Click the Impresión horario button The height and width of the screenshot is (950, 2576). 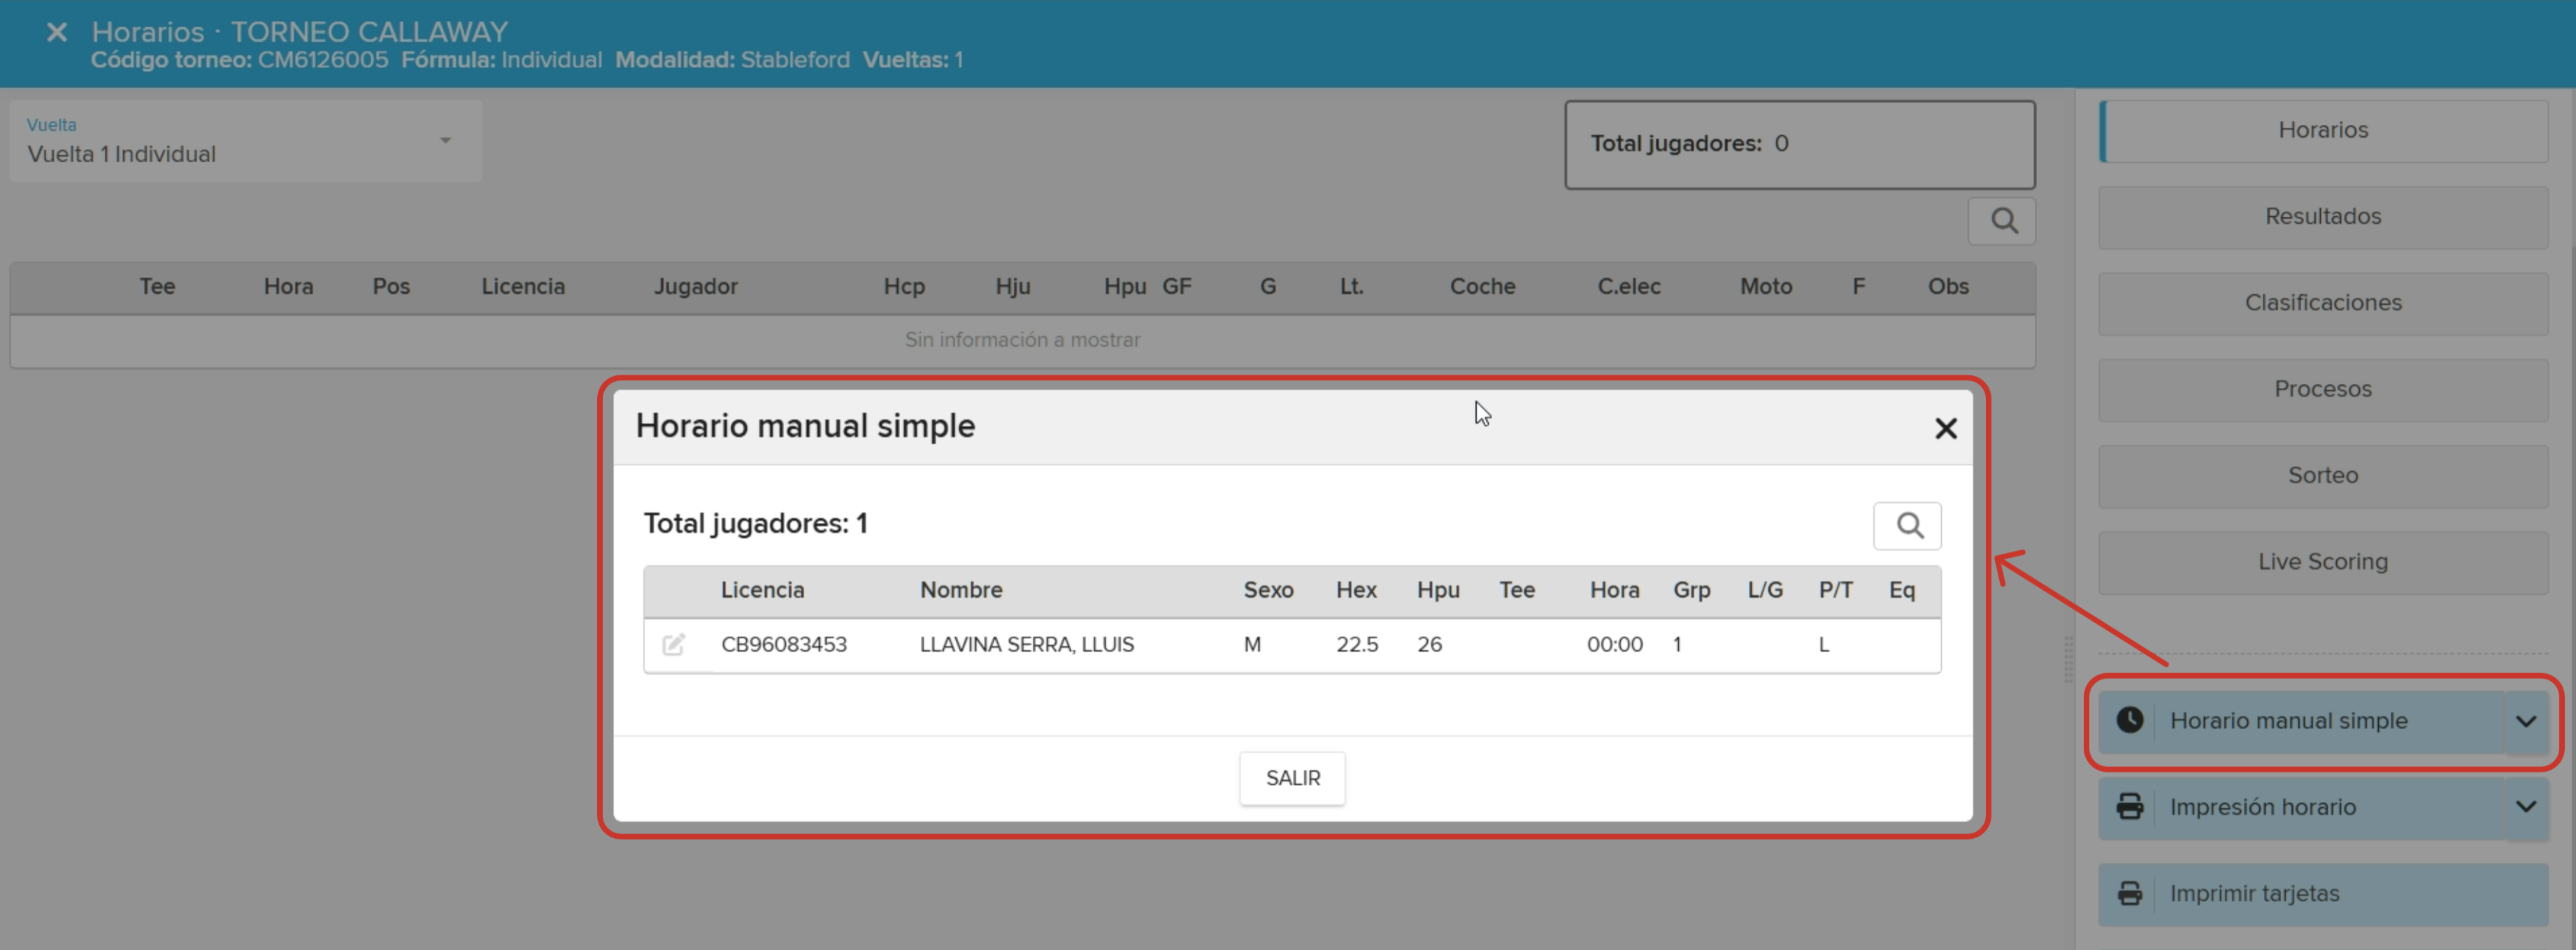coord(2301,807)
